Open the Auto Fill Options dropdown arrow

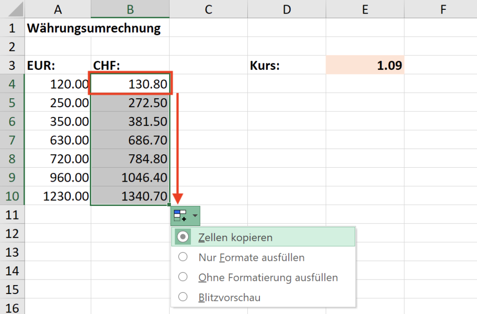coord(195,216)
